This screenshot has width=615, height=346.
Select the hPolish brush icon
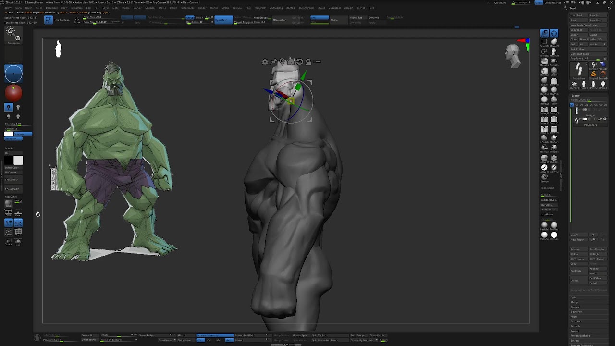coord(544,138)
